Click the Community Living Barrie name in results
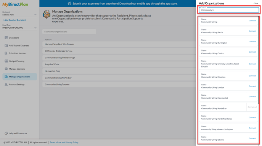262x146 pixels. coord(212,32)
